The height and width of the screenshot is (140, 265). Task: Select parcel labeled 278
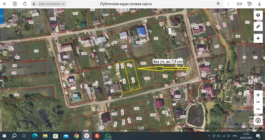click(165, 76)
